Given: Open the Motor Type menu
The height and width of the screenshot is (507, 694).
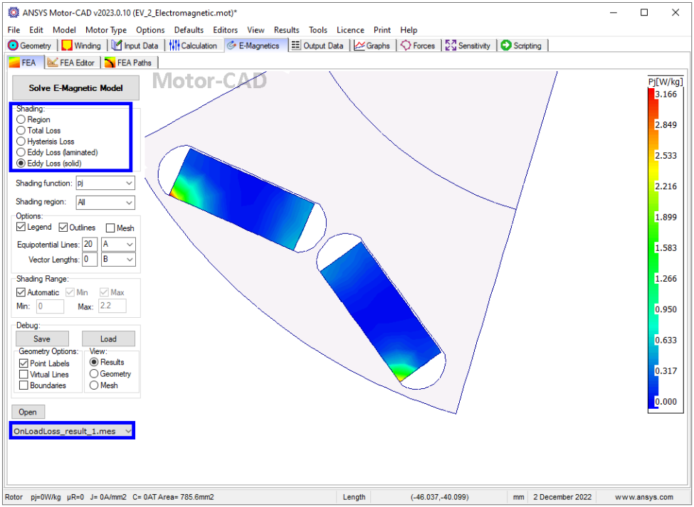Looking at the screenshot, I should tap(106, 30).
